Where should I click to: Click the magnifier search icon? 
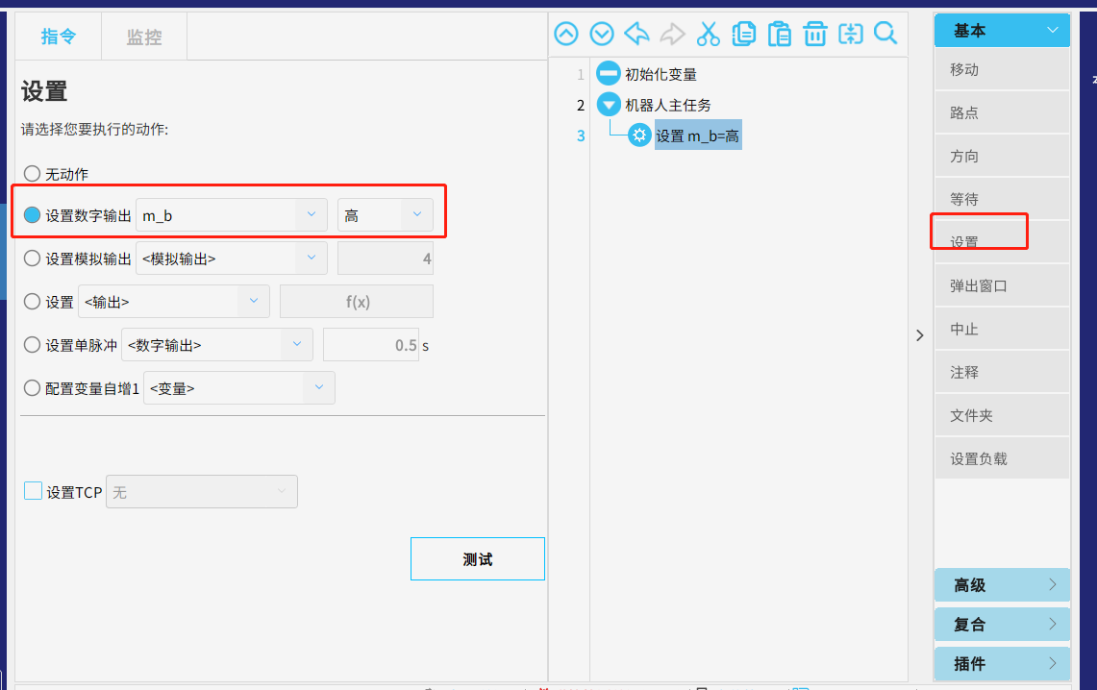click(x=885, y=35)
